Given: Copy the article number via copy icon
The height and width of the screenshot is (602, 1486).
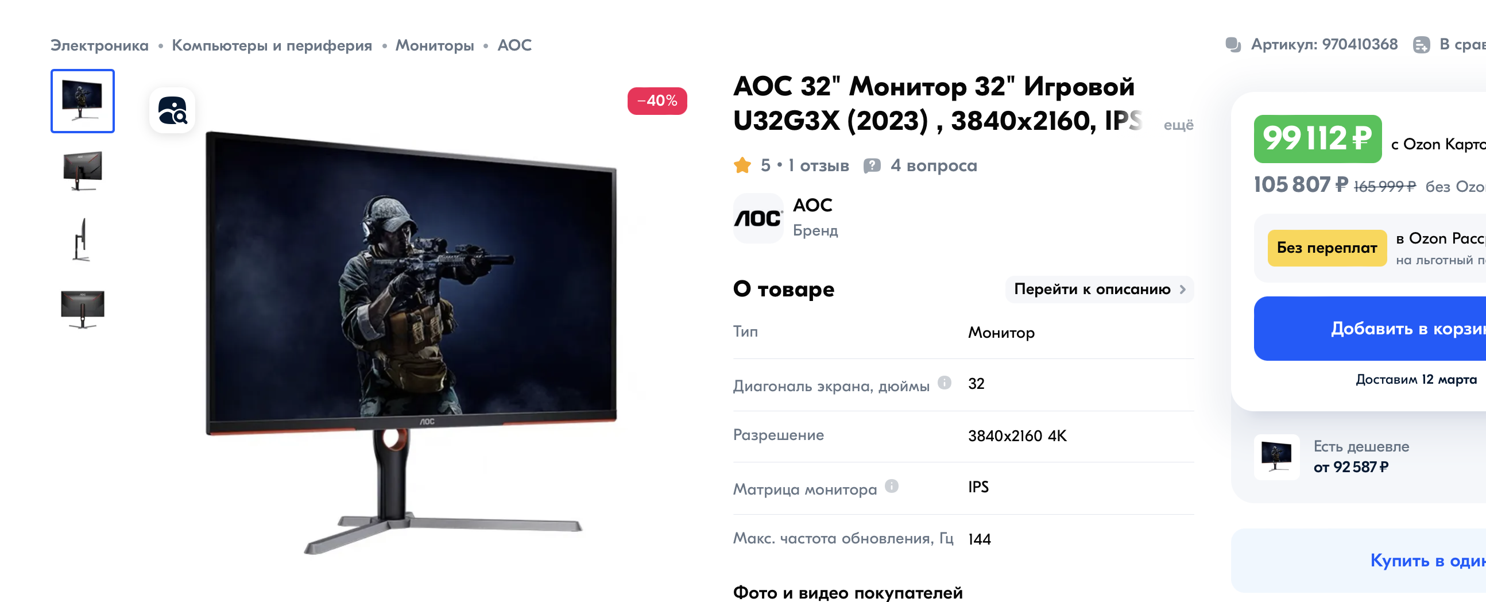Looking at the screenshot, I should [x=1233, y=44].
